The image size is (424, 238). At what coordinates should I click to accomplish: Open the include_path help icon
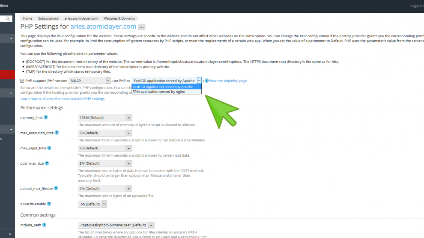click(44, 225)
